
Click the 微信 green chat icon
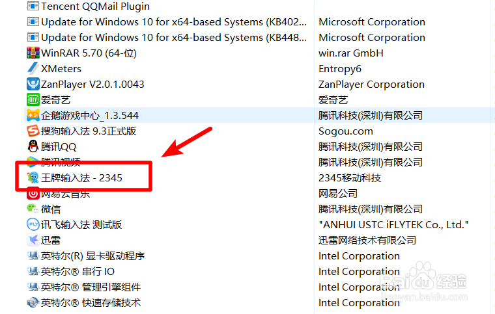tap(33, 209)
